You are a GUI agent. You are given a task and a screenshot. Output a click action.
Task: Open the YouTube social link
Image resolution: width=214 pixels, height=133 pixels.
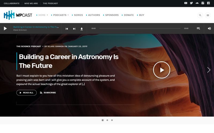tap(186, 3)
